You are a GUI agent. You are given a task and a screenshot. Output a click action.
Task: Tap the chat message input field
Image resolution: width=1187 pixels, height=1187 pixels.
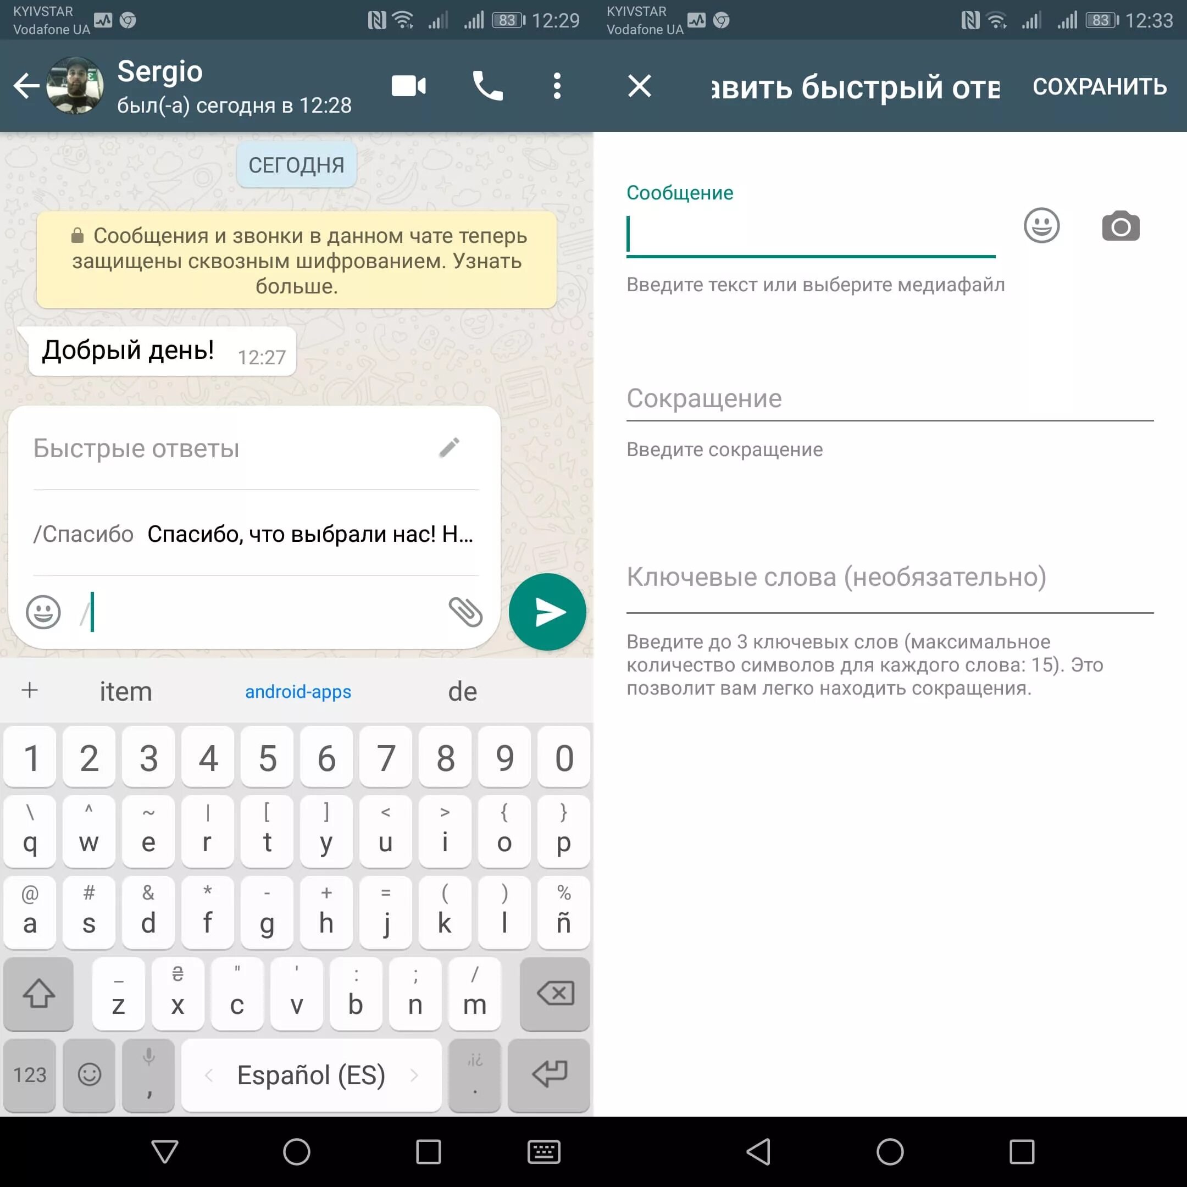point(258,612)
